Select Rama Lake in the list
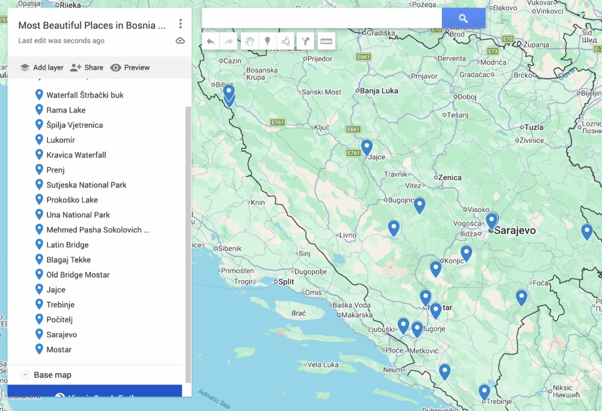The height and width of the screenshot is (411, 602). pyautogui.click(x=66, y=110)
